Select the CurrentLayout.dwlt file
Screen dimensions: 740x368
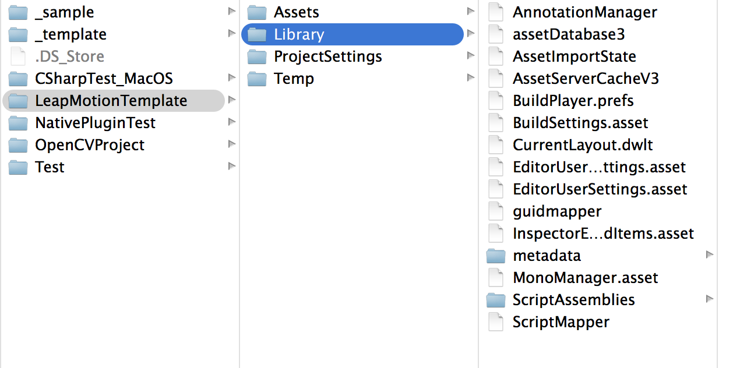tap(597, 145)
